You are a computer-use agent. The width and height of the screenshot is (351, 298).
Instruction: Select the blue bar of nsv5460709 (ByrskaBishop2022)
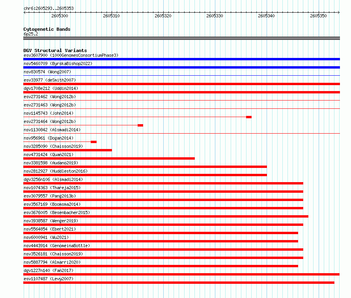click(x=181, y=67)
